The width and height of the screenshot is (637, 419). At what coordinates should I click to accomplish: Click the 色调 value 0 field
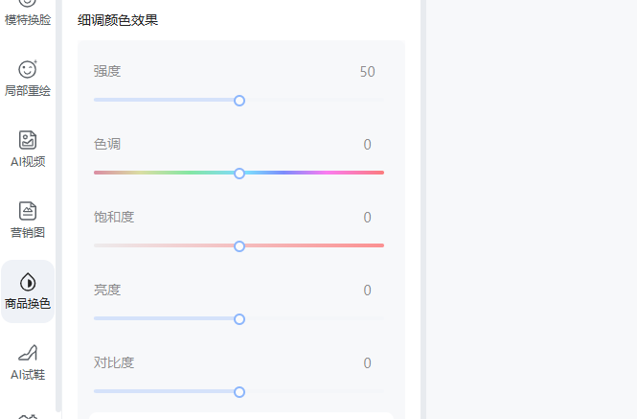(367, 145)
